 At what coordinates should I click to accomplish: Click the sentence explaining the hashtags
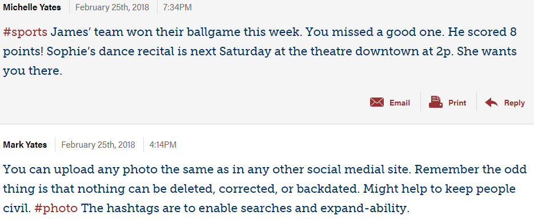(x=245, y=208)
